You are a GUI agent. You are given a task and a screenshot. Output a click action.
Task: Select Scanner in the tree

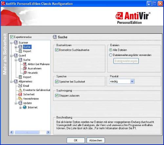coord(23,43)
